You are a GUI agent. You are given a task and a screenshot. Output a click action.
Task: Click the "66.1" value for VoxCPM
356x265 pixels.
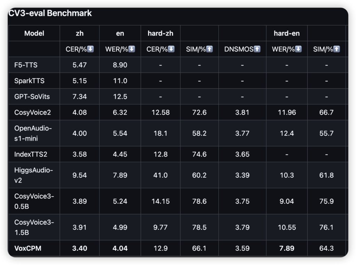[199, 248]
